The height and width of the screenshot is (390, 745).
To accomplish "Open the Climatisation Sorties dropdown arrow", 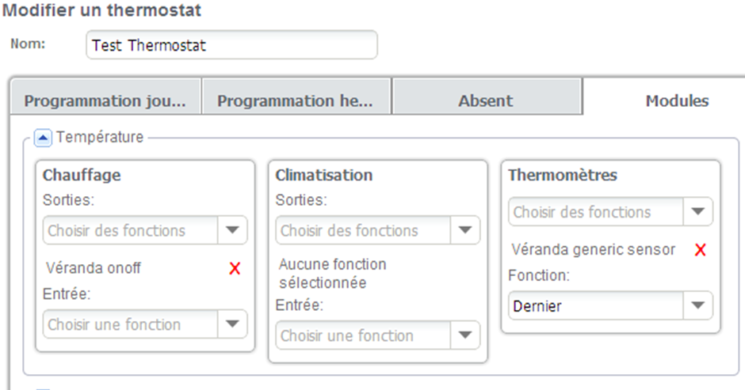I will tap(465, 230).
